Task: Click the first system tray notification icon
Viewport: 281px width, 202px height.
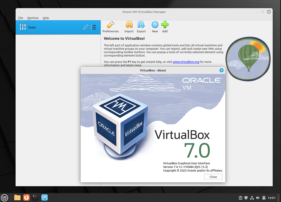Action: tap(241, 198)
